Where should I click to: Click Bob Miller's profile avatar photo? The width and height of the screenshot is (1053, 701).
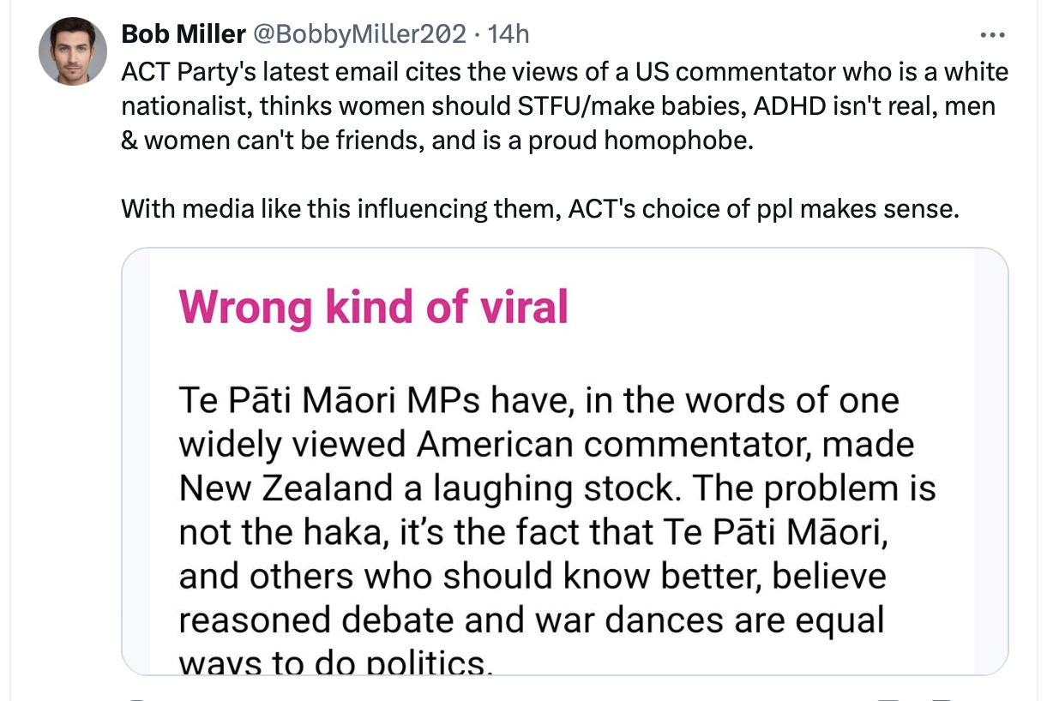click(x=73, y=51)
